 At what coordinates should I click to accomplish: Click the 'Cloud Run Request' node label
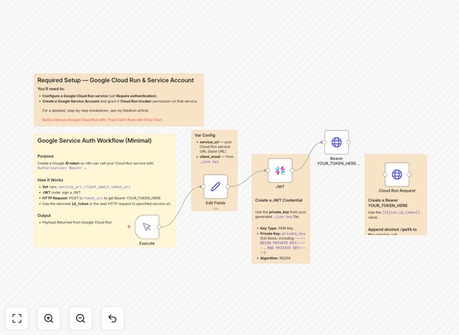[x=397, y=190]
